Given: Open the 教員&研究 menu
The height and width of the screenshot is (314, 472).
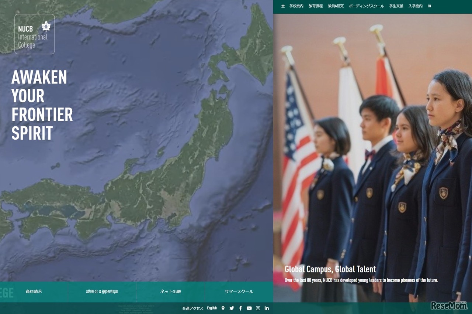Looking at the screenshot, I should (x=336, y=6).
